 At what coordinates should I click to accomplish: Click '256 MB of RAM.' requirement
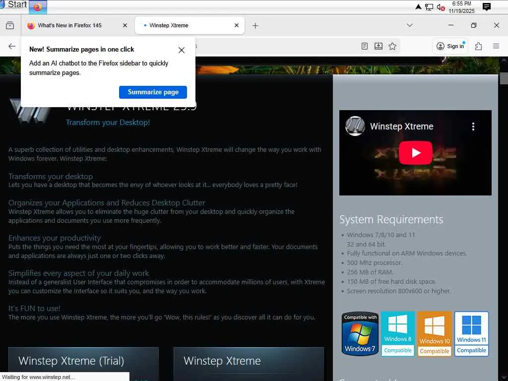pyautogui.click(x=370, y=272)
